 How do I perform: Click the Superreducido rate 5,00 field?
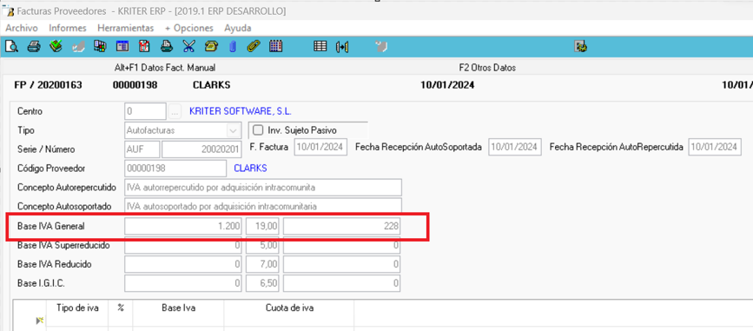click(262, 246)
